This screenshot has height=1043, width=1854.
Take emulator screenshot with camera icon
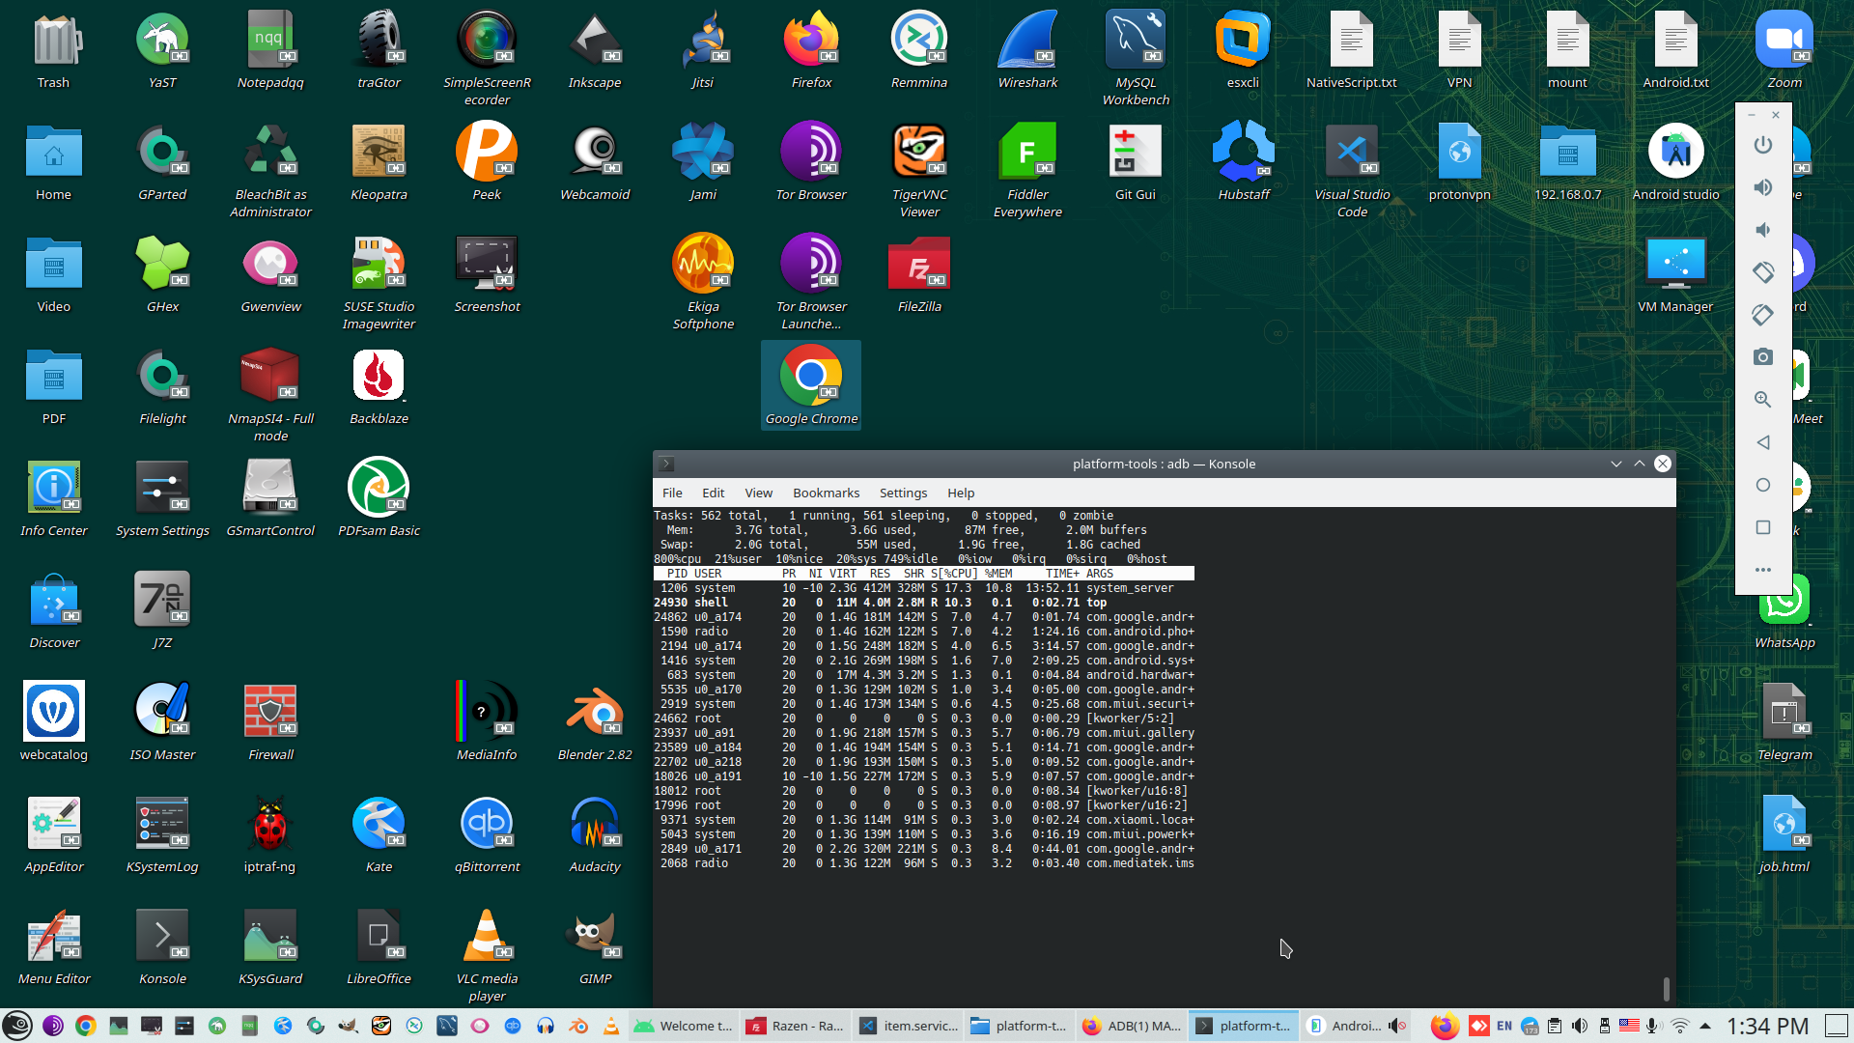tap(1762, 357)
